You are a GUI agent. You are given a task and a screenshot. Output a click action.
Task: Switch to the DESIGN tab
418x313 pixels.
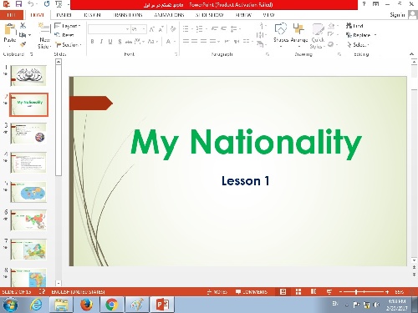pos(92,15)
